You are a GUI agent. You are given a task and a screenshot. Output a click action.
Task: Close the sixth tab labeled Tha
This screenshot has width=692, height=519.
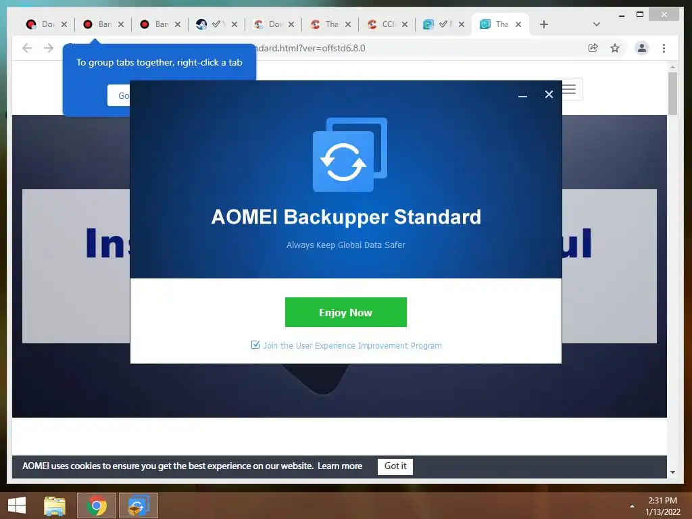[348, 24]
